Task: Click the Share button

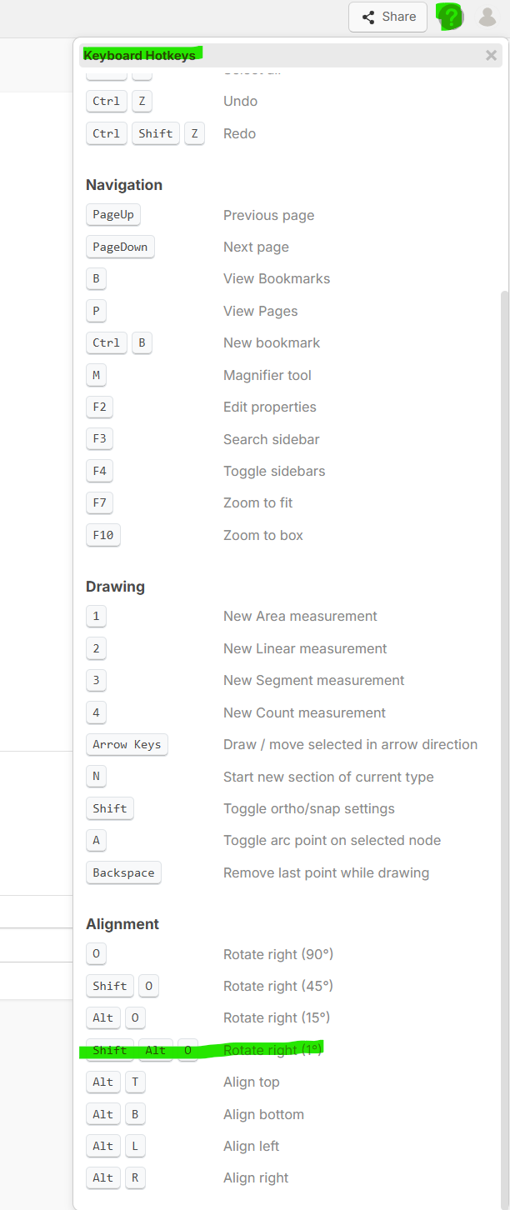Action: [x=387, y=17]
